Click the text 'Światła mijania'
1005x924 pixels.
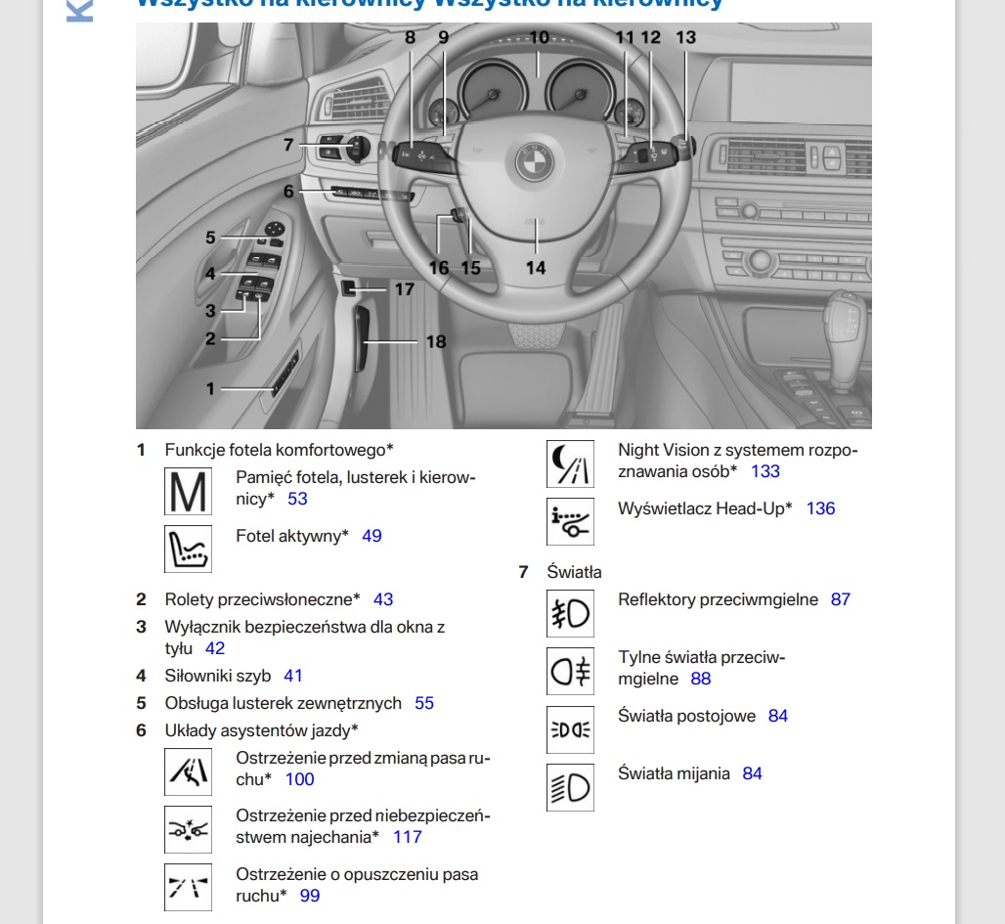674,774
